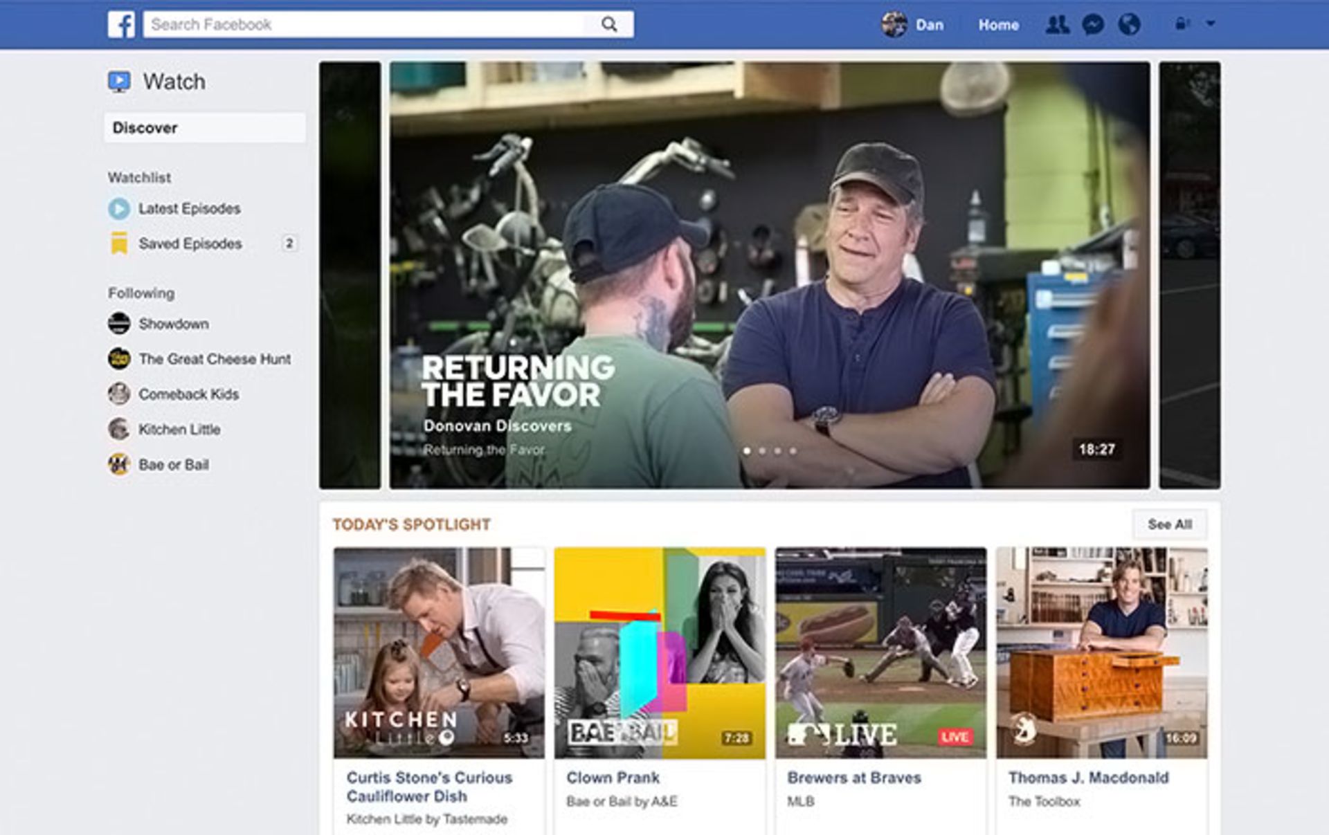Show next carousel video on right

click(x=1189, y=275)
